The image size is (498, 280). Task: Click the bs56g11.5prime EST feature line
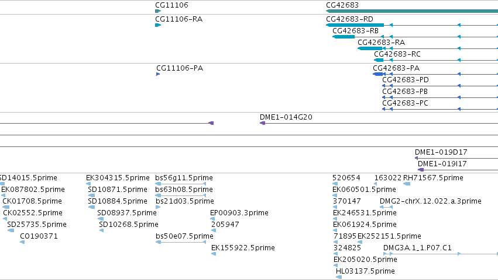pos(181,184)
